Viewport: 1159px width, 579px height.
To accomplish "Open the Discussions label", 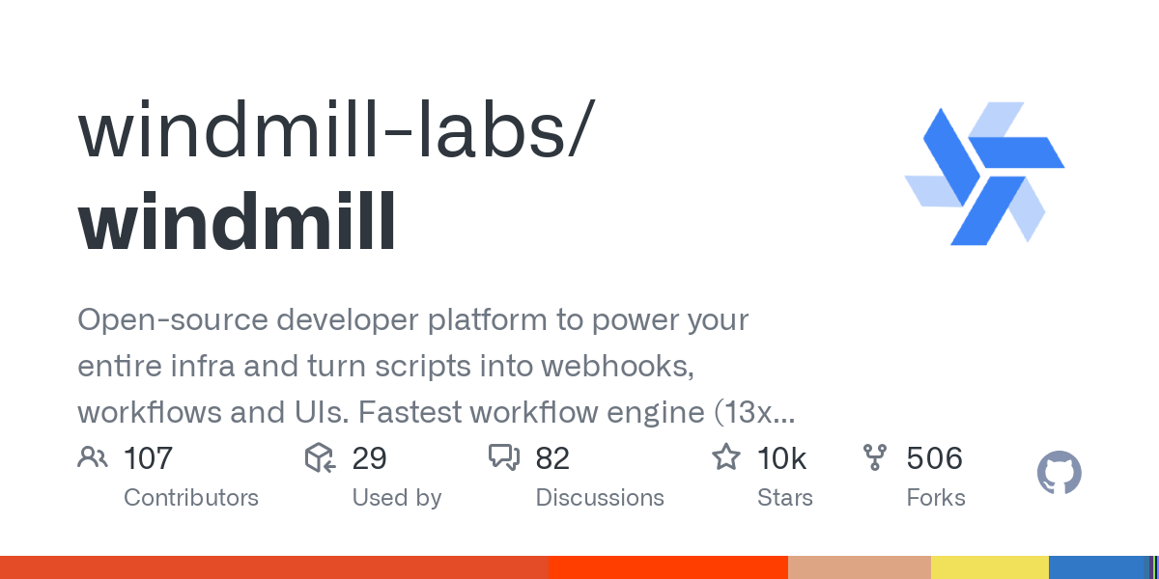I will pyautogui.click(x=600, y=498).
